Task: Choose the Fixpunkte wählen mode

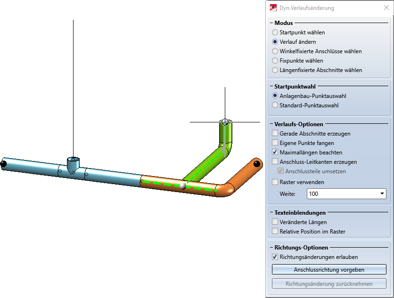Action: [275, 61]
